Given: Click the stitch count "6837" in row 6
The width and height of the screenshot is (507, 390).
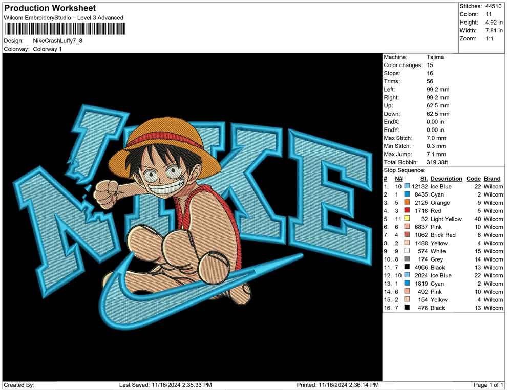Looking at the screenshot, I should [421, 227].
